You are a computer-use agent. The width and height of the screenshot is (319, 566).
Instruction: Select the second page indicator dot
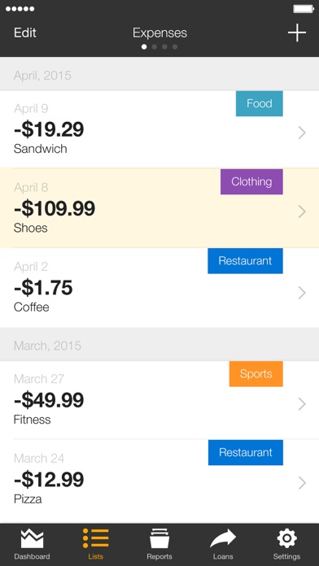pos(155,47)
